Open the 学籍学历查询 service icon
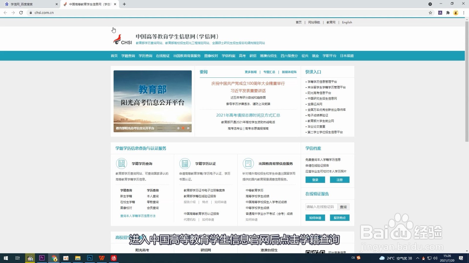Viewport: 469px width, 263px height. tap(121, 164)
